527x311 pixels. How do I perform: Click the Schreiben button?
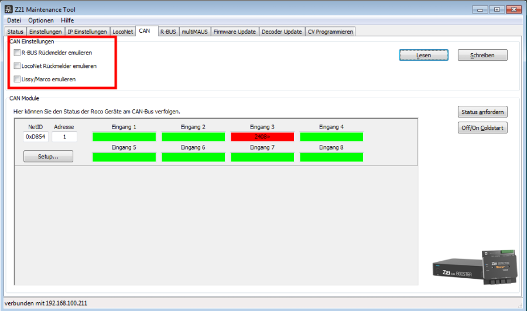pyautogui.click(x=482, y=55)
